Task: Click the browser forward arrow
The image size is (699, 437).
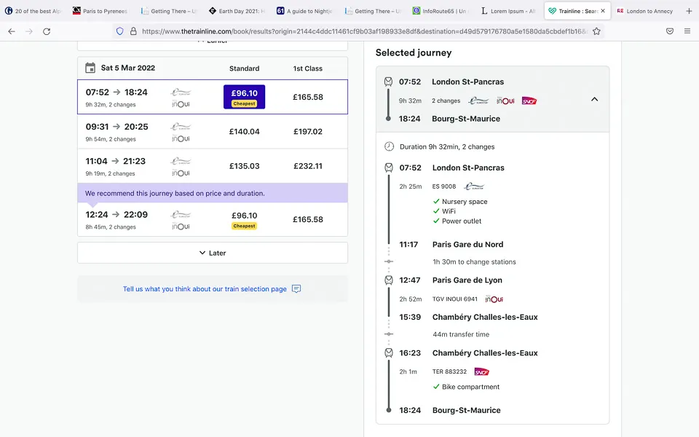Action: click(29, 31)
